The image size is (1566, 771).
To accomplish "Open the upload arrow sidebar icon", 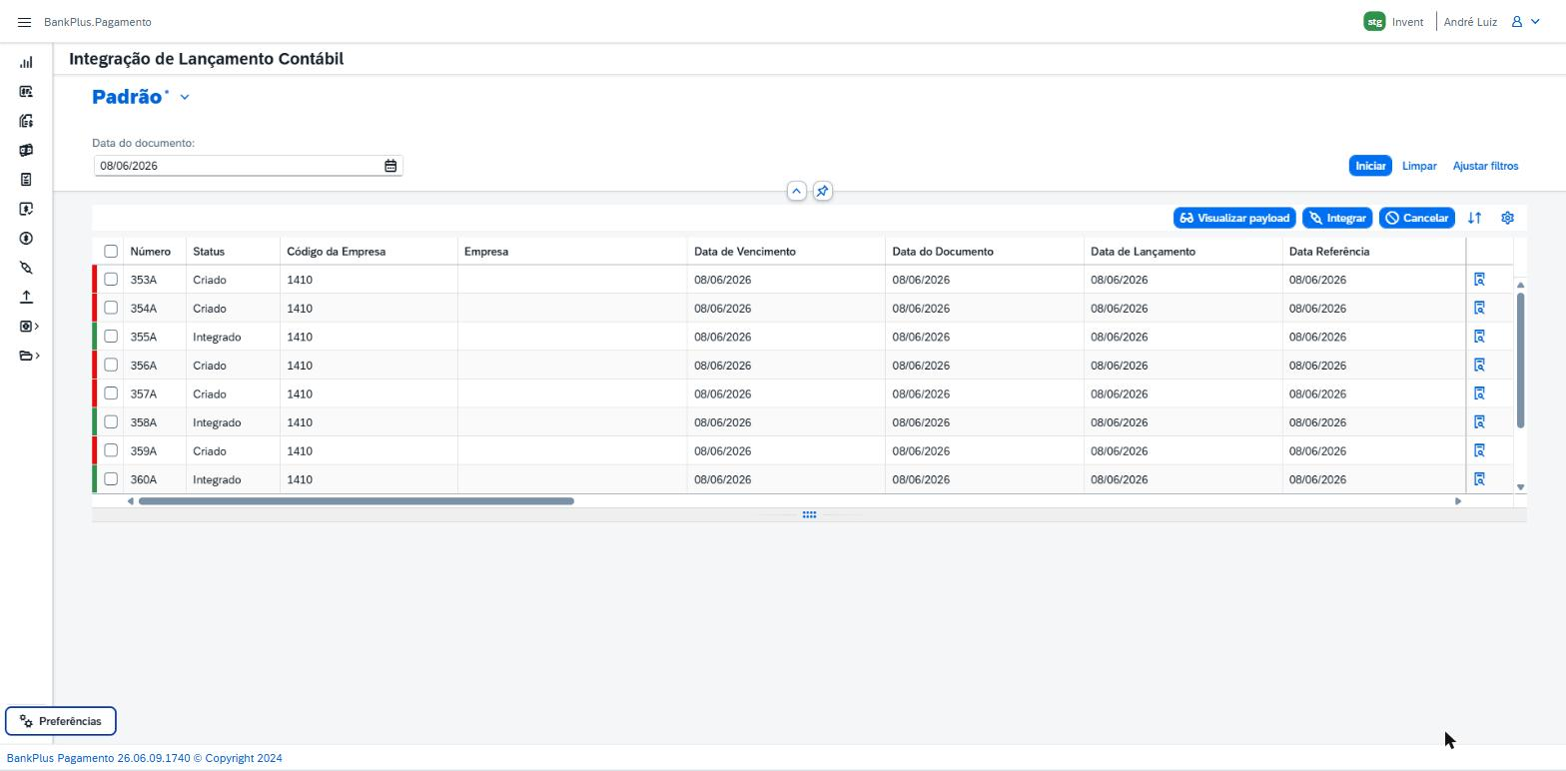I will point(26,297).
